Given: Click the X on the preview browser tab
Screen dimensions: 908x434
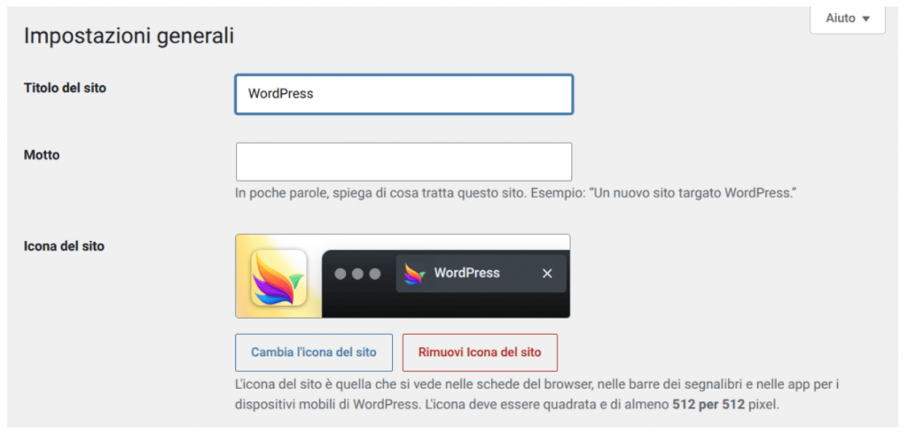Looking at the screenshot, I should click(x=546, y=273).
